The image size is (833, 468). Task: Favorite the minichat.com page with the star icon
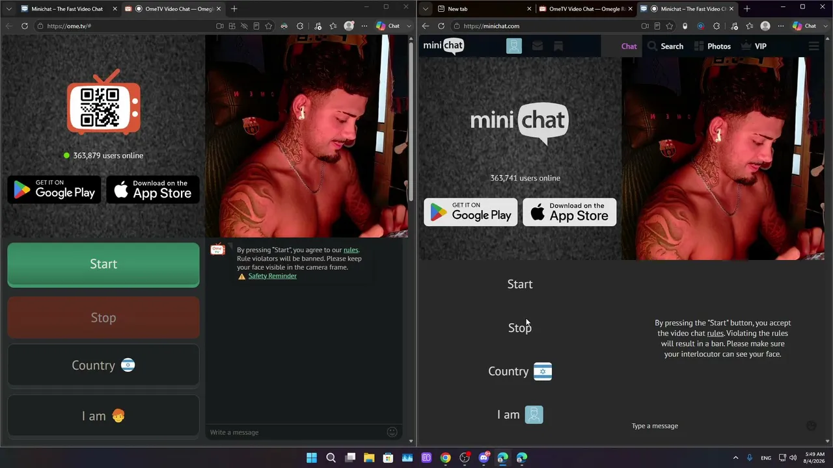[x=669, y=26]
